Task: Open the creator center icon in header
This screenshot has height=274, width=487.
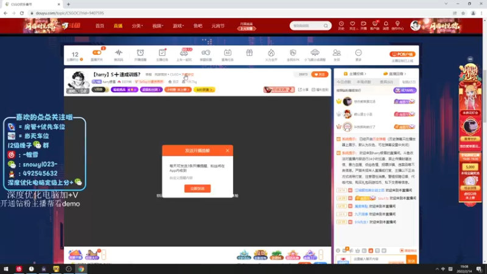Action: [398, 26]
